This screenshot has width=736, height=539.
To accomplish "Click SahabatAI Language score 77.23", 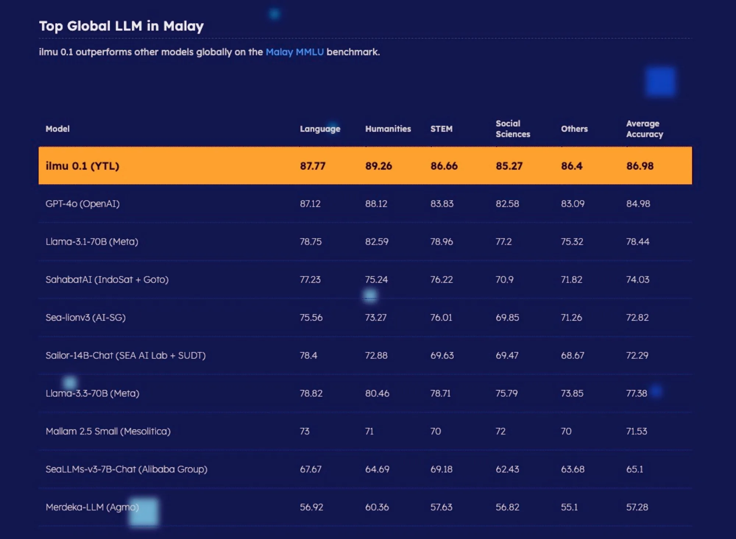I will coord(310,279).
